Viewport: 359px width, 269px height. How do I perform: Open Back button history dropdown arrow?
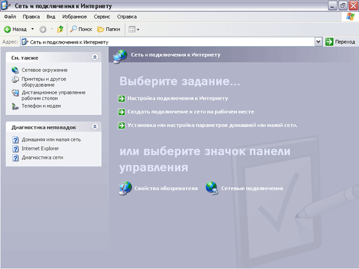[33, 29]
